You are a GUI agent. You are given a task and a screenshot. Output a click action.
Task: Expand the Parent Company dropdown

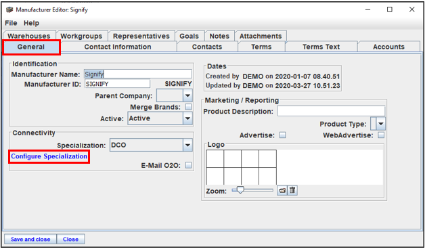point(187,95)
